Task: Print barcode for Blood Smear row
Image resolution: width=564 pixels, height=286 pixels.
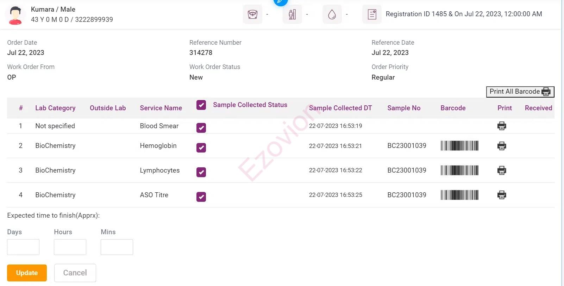Action: (x=502, y=126)
